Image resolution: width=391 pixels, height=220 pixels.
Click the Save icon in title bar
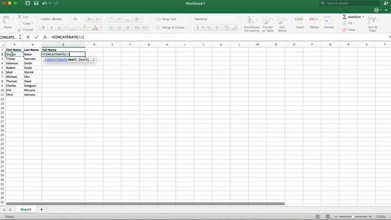pyautogui.click(x=36, y=3)
